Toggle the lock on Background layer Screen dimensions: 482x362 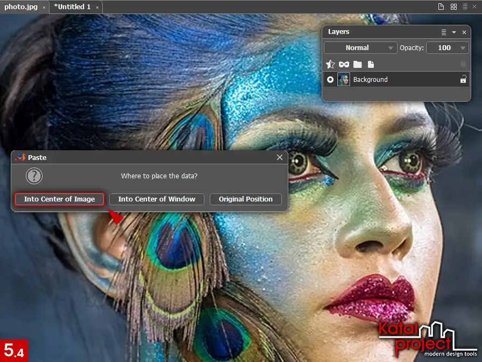tap(463, 80)
